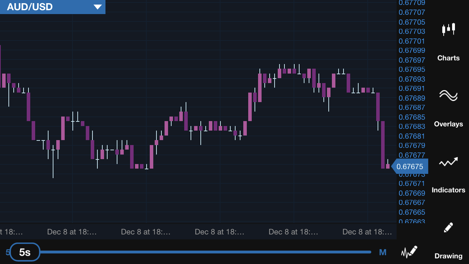Open the Charts label in sidebar

pos(448,58)
